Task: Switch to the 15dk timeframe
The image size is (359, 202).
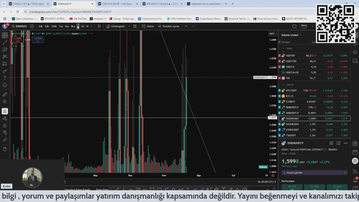Action: point(54,26)
